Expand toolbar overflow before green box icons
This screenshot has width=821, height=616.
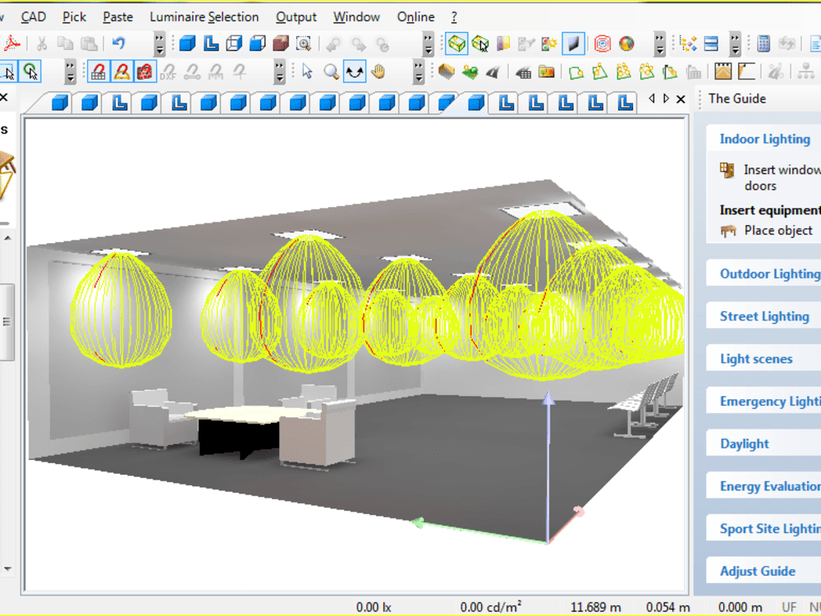pos(429,44)
